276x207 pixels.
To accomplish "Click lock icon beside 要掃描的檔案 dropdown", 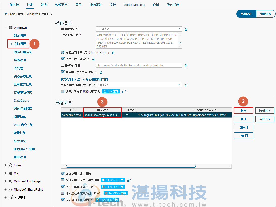I will point(186,29).
